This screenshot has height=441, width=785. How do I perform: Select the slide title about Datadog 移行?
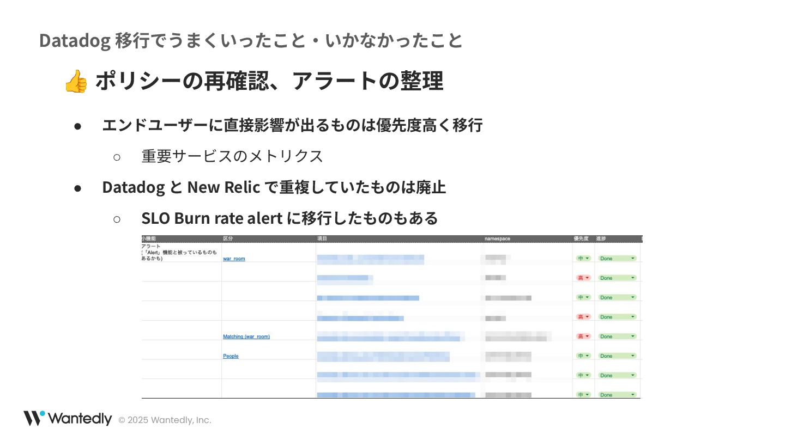point(251,40)
